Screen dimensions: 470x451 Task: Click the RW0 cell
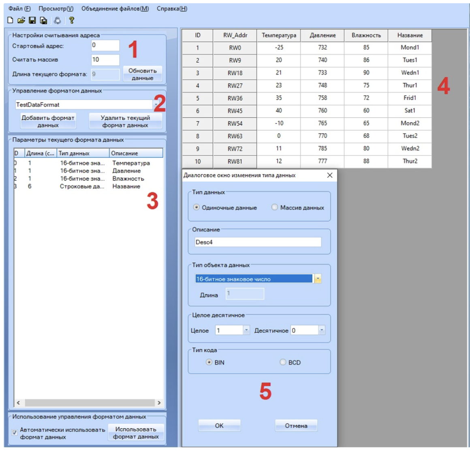pos(235,48)
